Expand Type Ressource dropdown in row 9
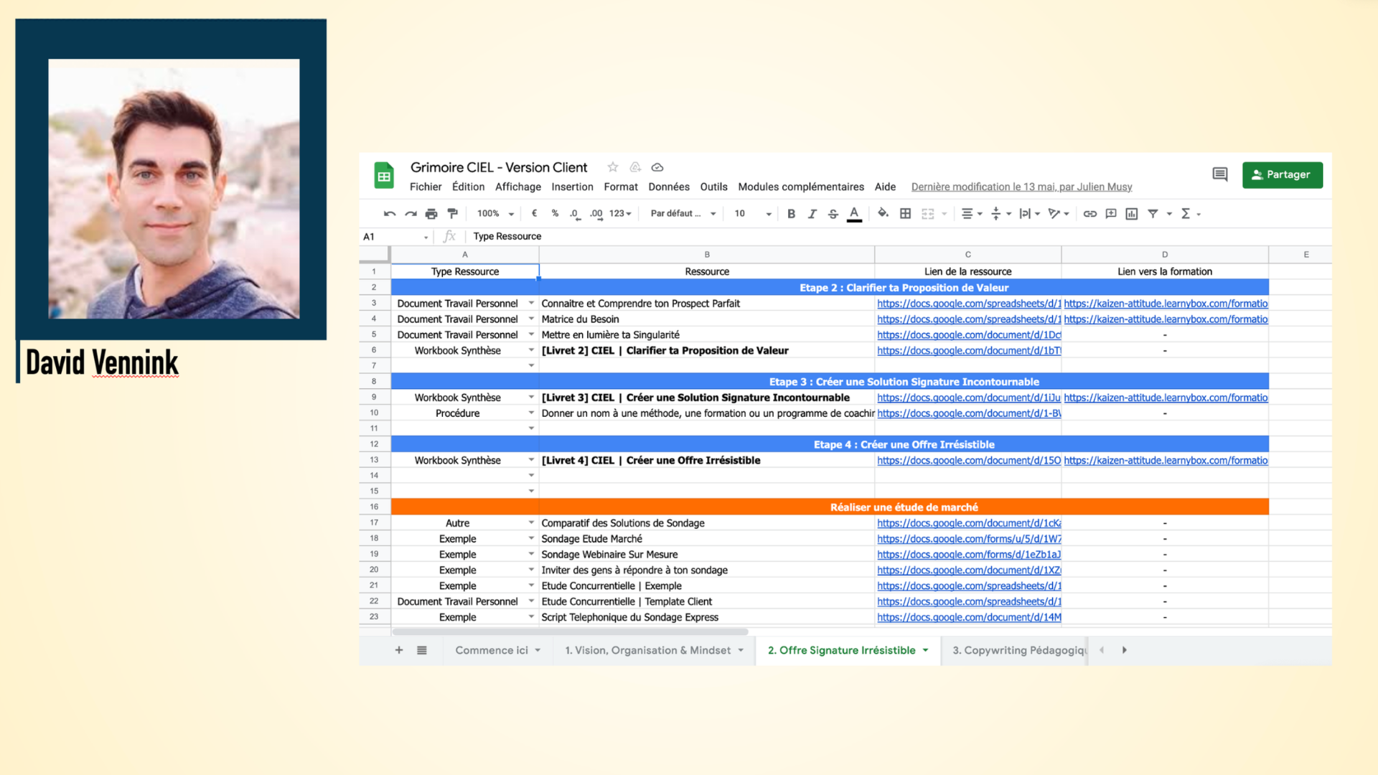Screen dimensions: 1378x775 coord(531,398)
